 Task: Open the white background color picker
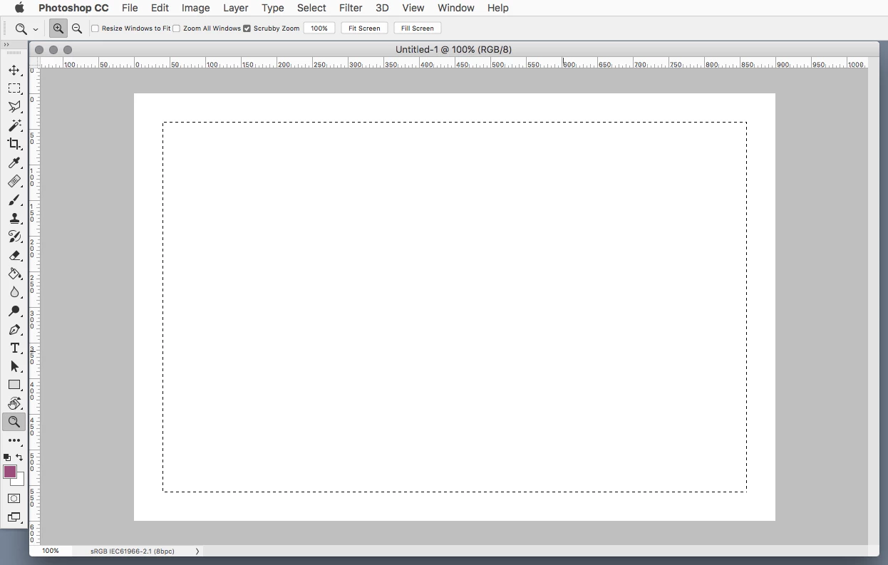[x=20, y=482]
